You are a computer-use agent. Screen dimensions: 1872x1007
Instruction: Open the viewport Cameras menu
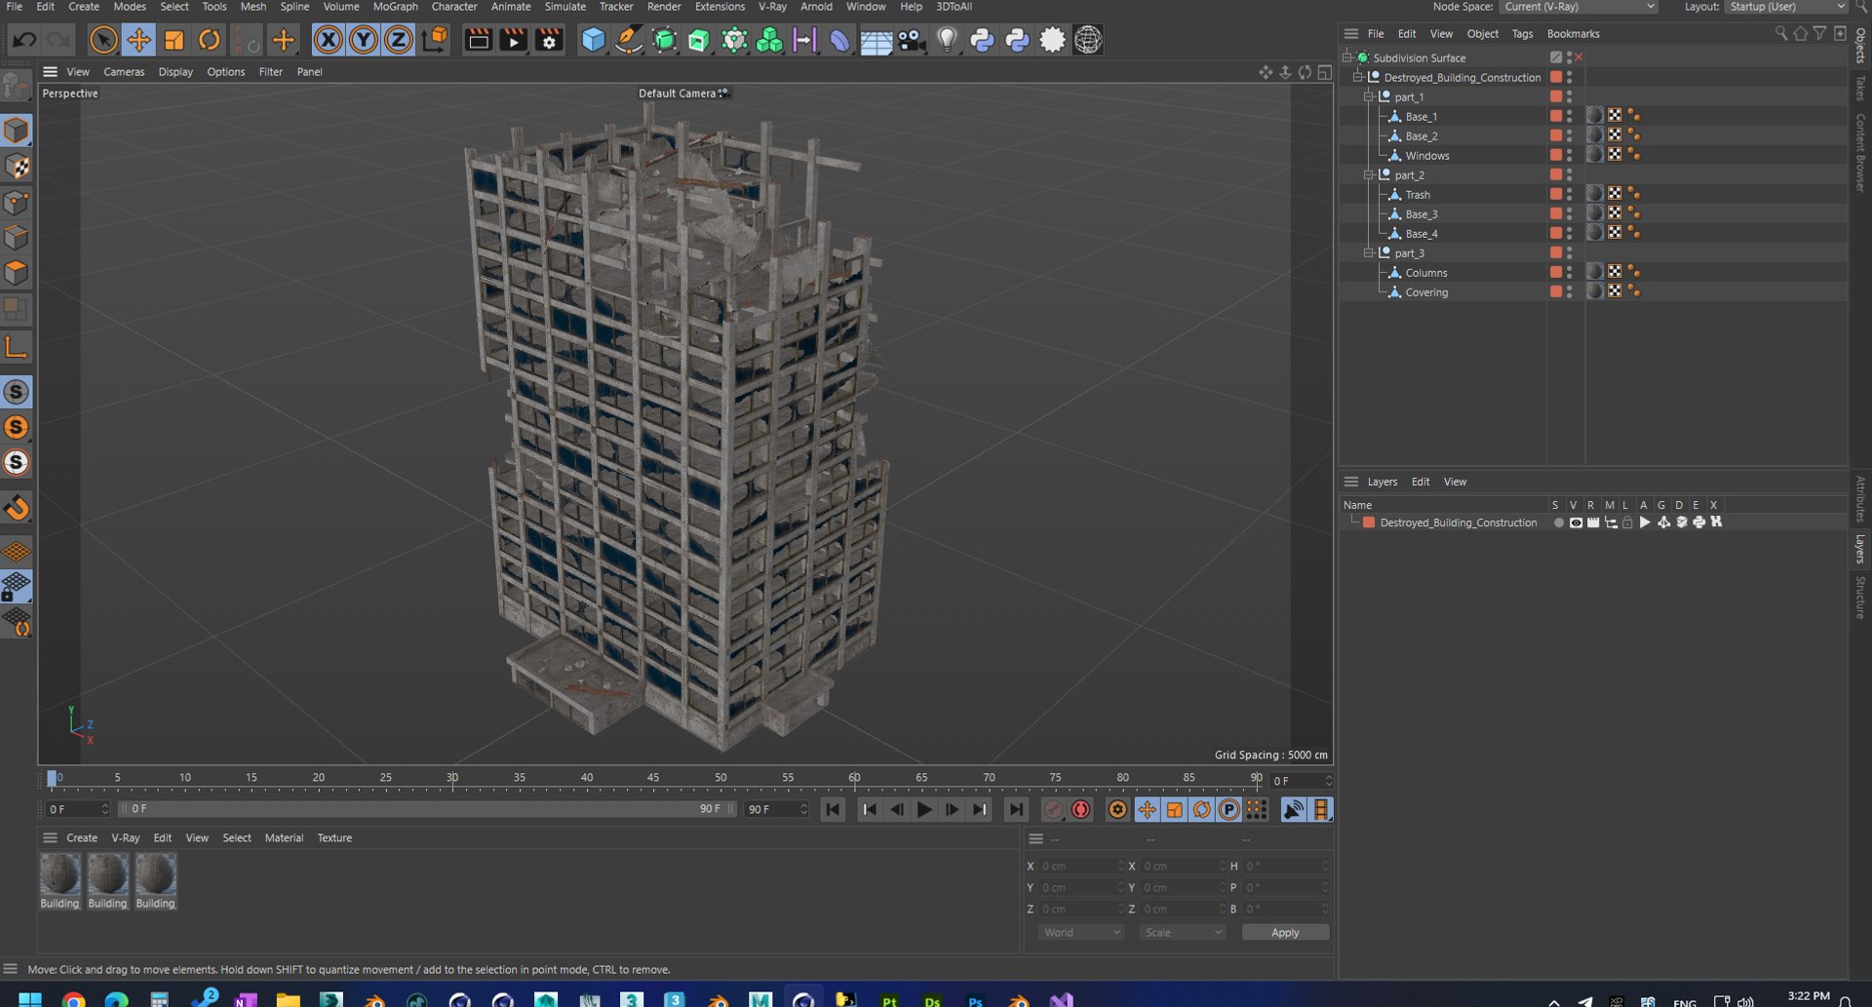coord(124,72)
